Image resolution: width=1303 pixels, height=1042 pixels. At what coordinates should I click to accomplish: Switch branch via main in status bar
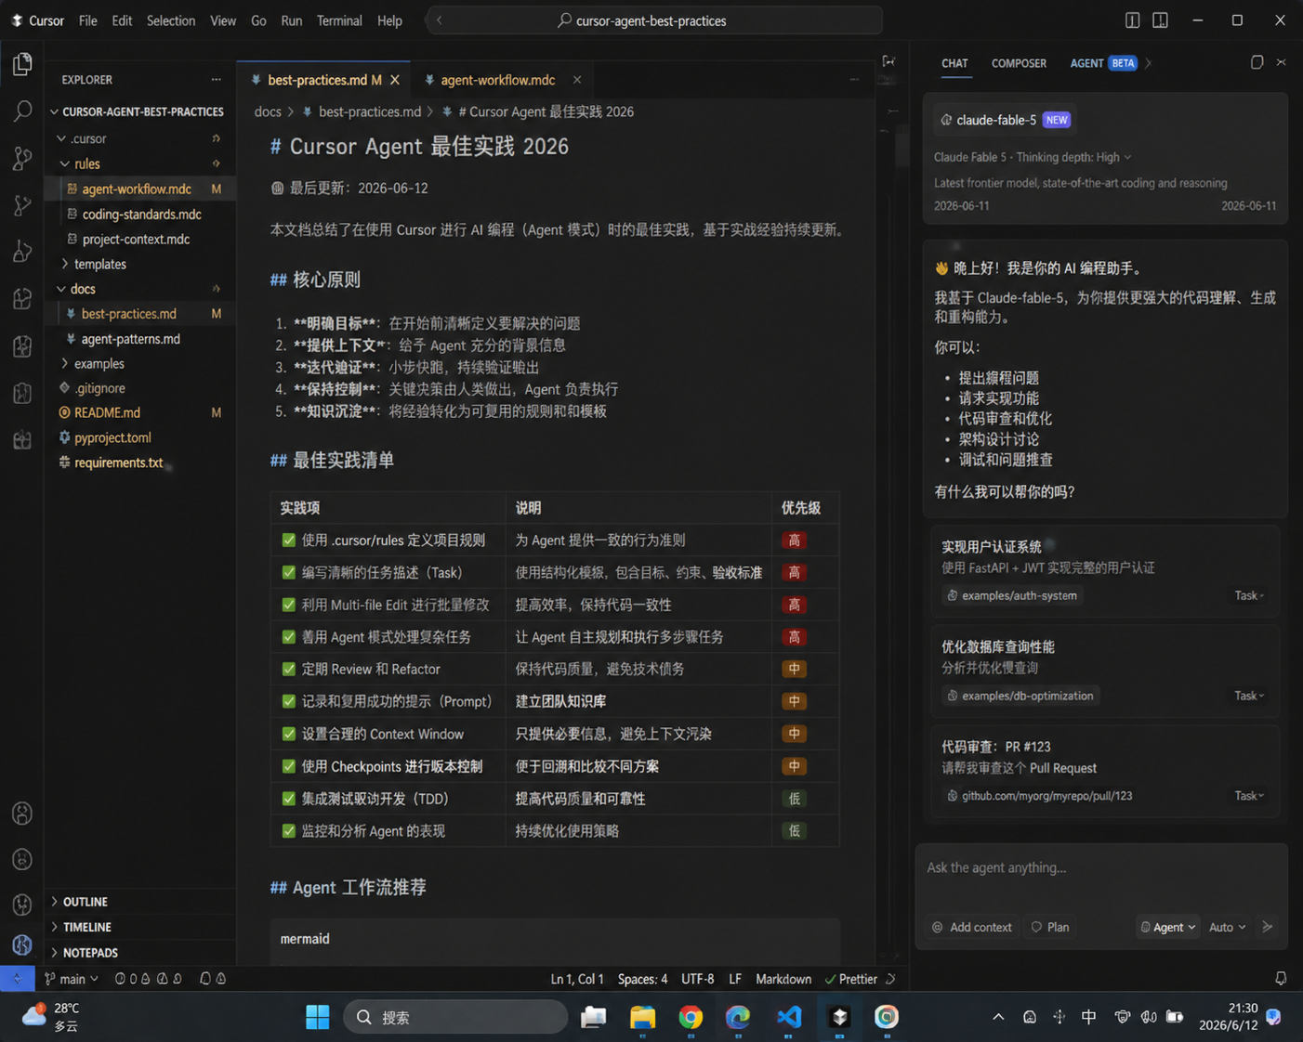[x=72, y=979]
